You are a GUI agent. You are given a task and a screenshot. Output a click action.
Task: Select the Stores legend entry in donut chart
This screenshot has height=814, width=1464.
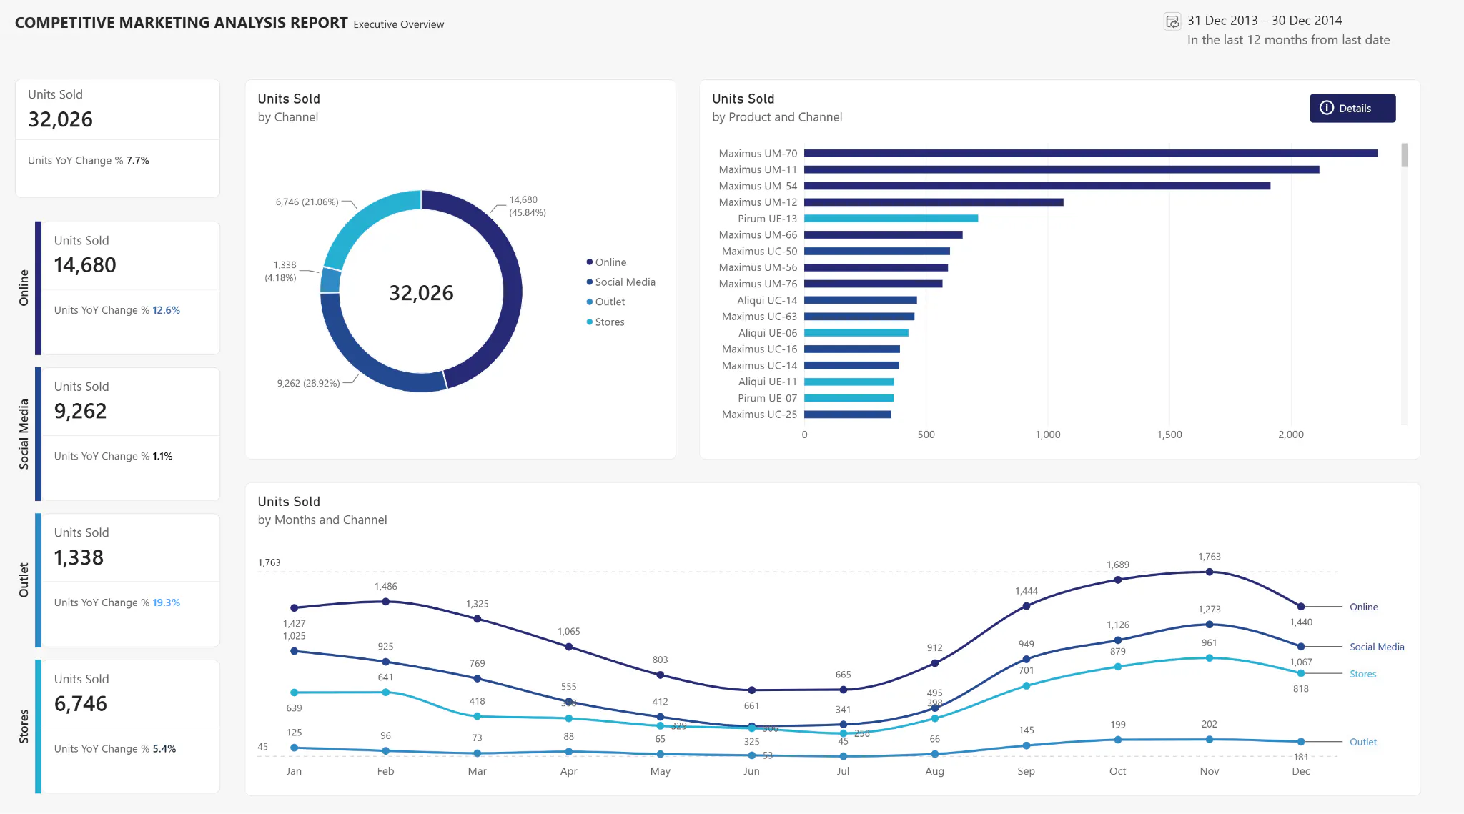(605, 322)
